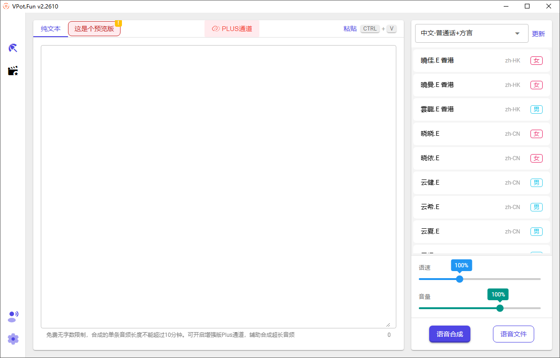The width and height of the screenshot is (560, 358).
Task: Minimize the VPot.Fun window
Action: 507,6
